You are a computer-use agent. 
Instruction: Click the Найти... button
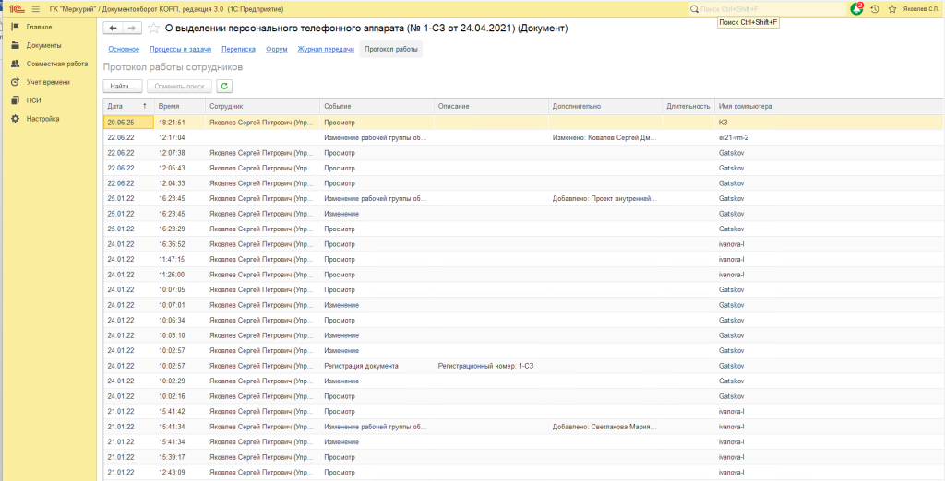click(x=123, y=86)
